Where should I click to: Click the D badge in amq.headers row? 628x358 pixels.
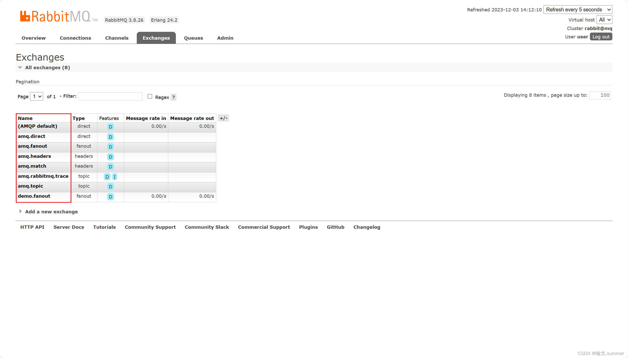pyautogui.click(x=110, y=157)
